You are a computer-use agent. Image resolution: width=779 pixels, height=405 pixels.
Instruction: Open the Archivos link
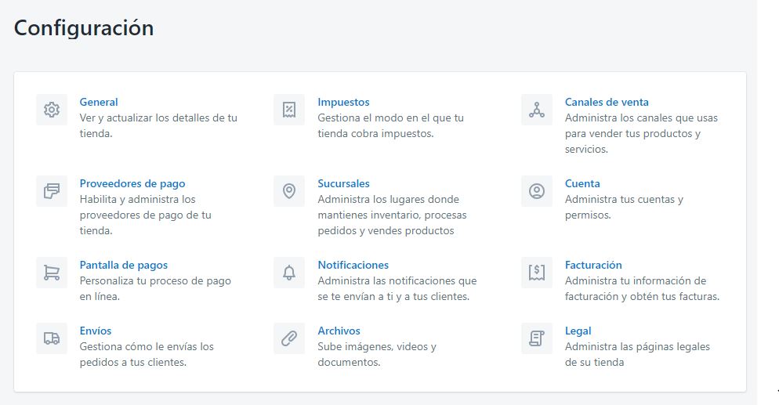(x=339, y=331)
